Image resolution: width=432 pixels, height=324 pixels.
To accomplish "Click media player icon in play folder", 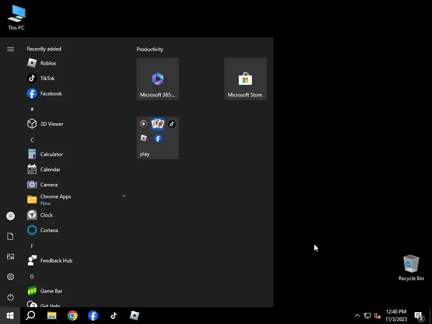I will 143,124.
